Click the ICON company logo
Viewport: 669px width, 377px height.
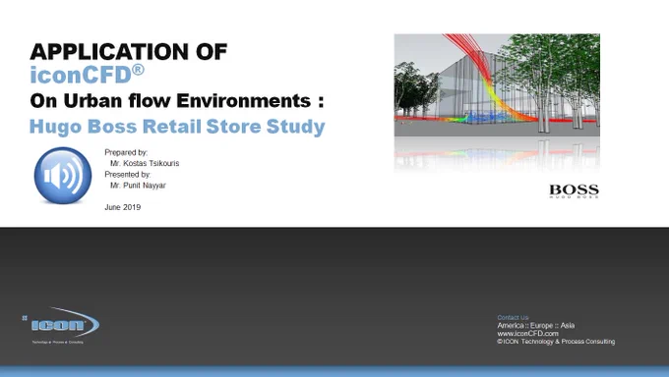coord(60,325)
